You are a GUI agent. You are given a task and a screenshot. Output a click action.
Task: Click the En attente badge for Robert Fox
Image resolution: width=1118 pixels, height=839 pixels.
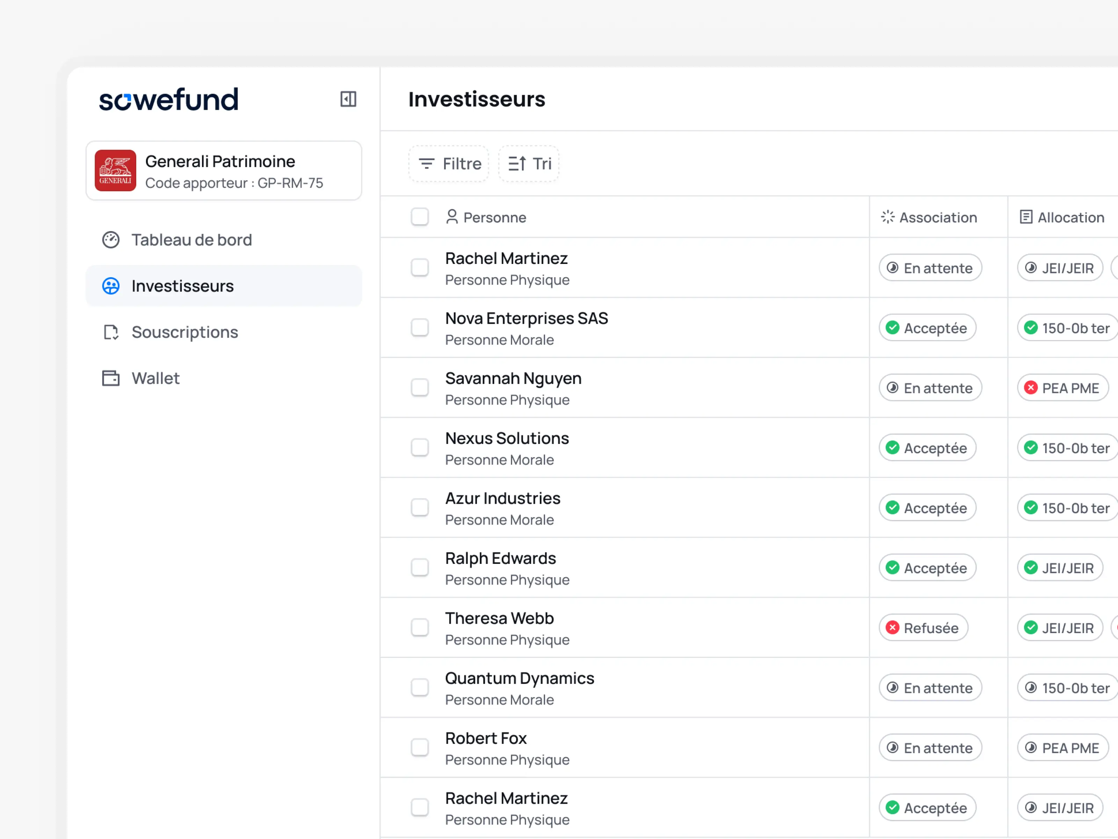coord(930,747)
